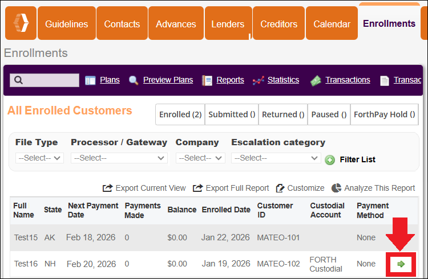Click customer ID MATEO-102
The width and height of the screenshot is (428, 279).
pos(278,264)
